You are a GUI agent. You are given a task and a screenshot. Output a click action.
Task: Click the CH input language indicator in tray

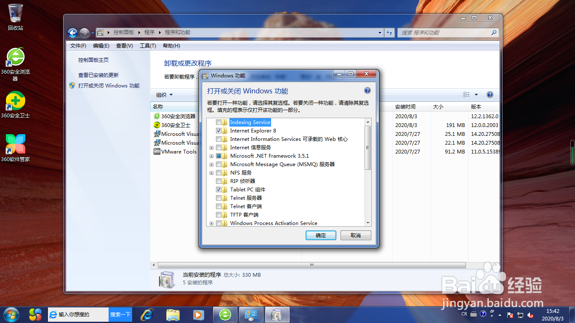coord(464,314)
